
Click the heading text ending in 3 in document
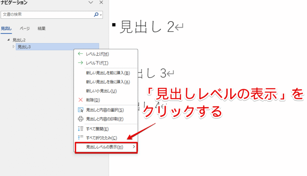point(152,73)
